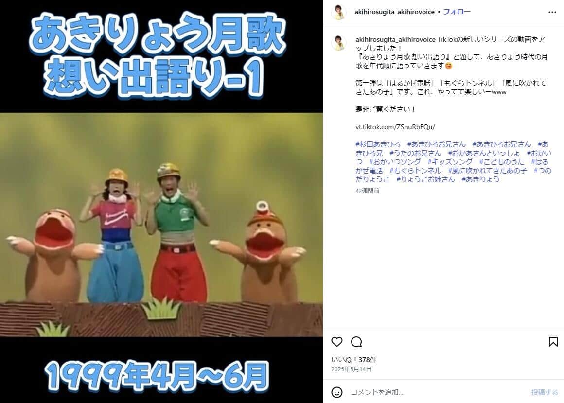Open akihirosugita_akihirovoice username in the header

394,12
